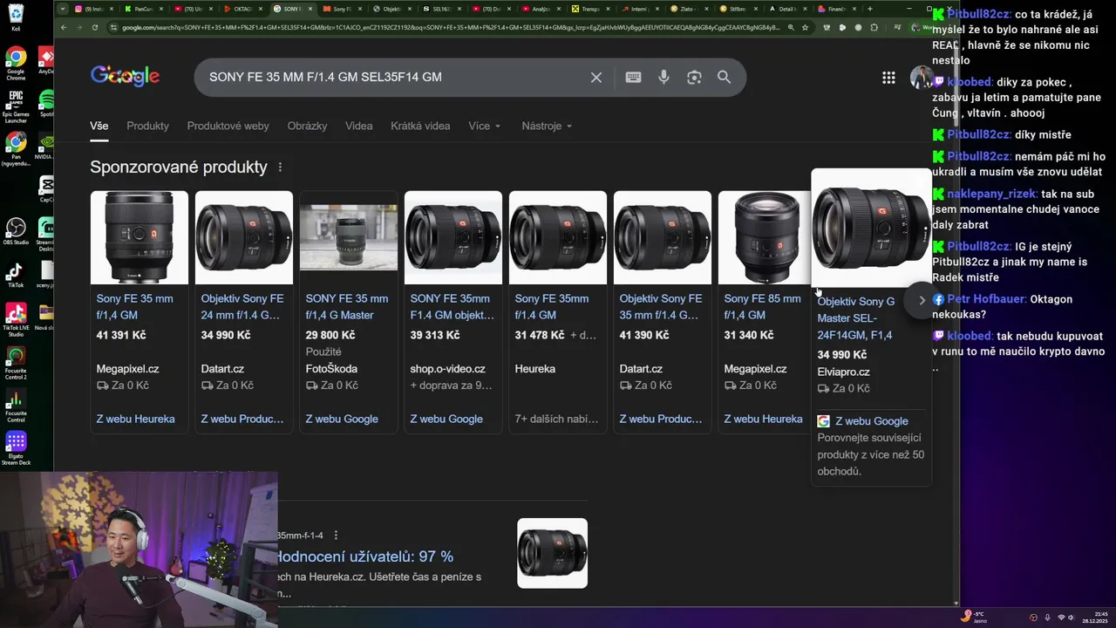This screenshot has height=628, width=1116.
Task: Open SONY FE 35mm F1.4 GM objekt link
Action: point(450,307)
